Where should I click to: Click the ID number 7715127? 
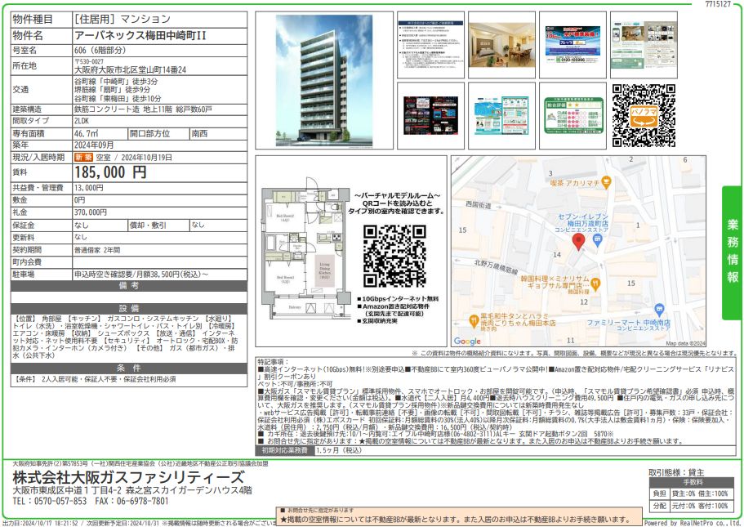pos(718,4)
